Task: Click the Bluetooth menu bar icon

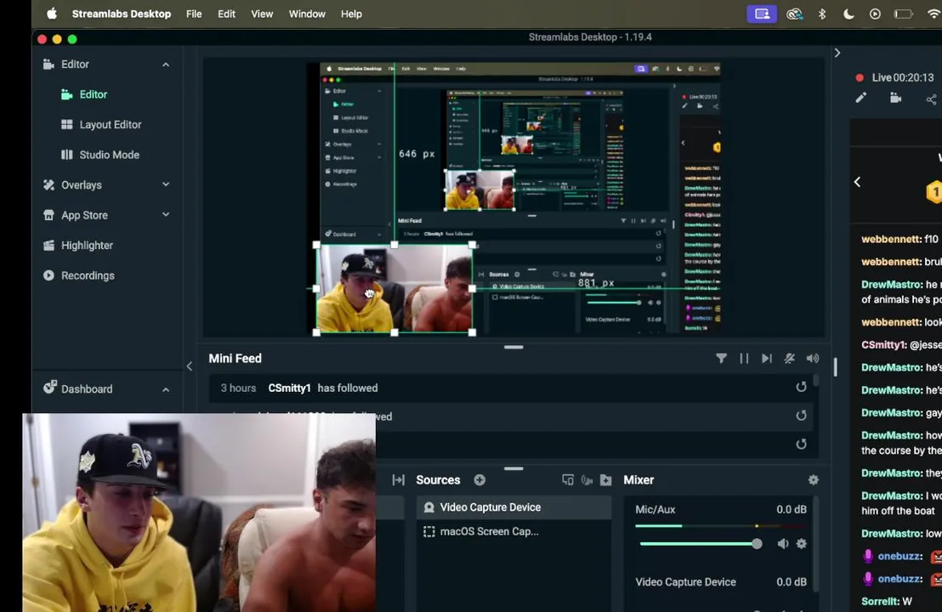Action: click(x=822, y=14)
